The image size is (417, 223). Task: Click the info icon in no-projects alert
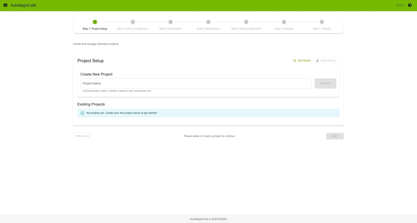click(82, 113)
